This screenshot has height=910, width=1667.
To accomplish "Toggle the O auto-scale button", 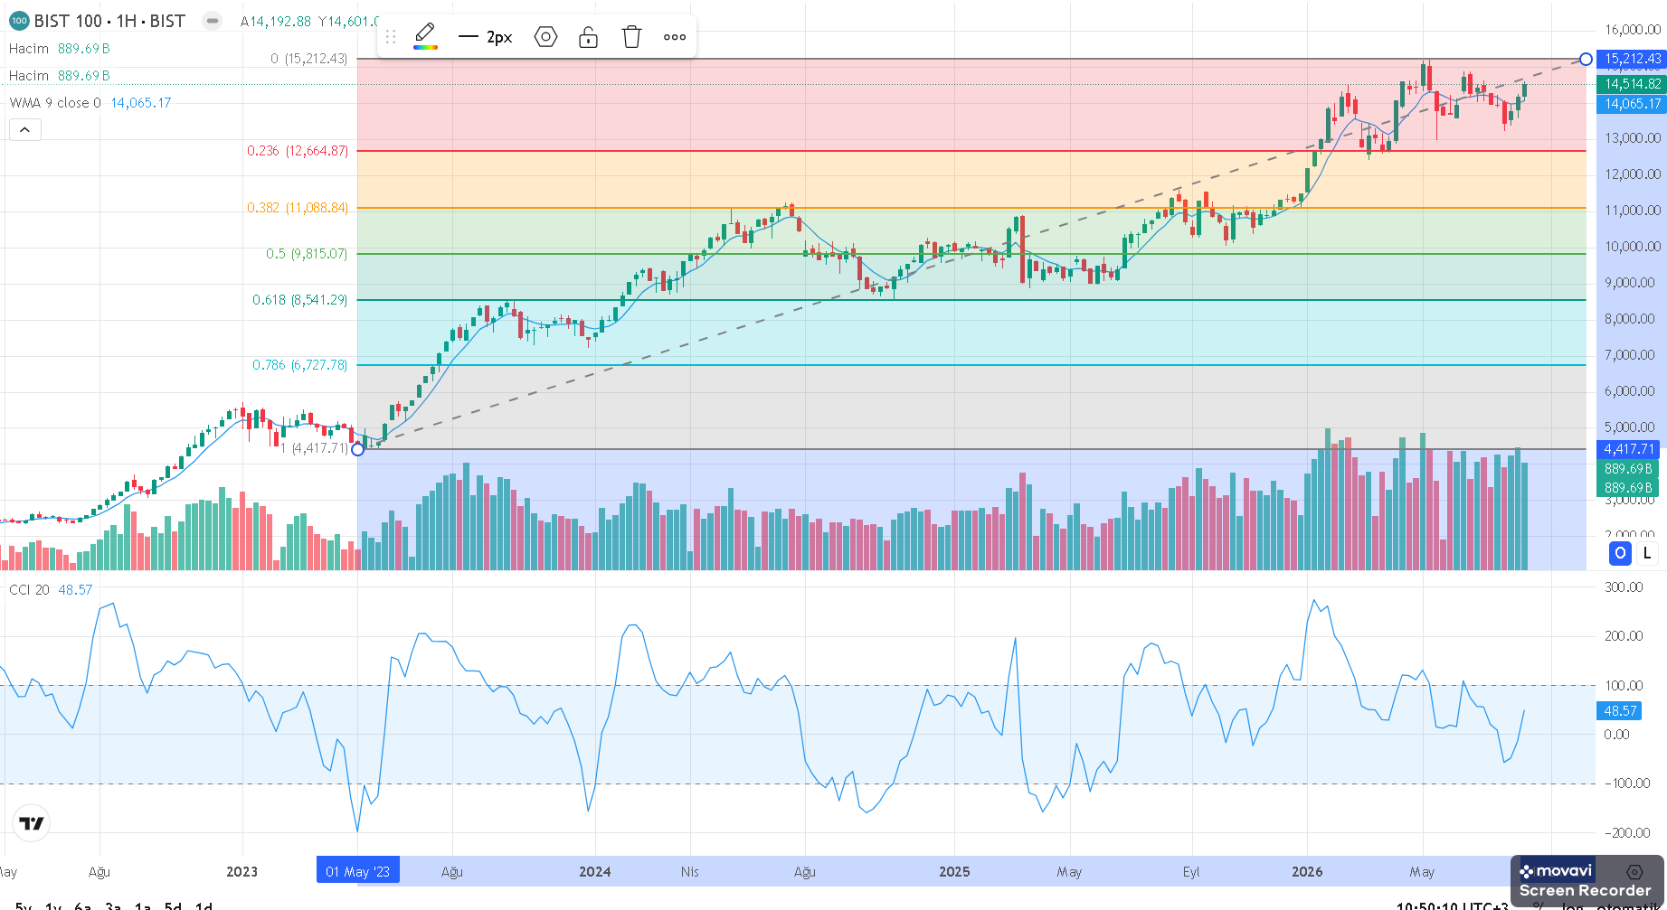I will [x=1620, y=553].
